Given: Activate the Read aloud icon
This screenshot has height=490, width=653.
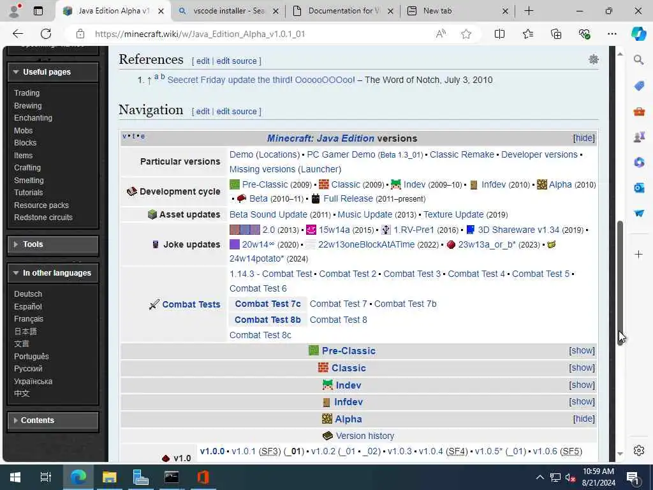Looking at the screenshot, I should (441, 34).
